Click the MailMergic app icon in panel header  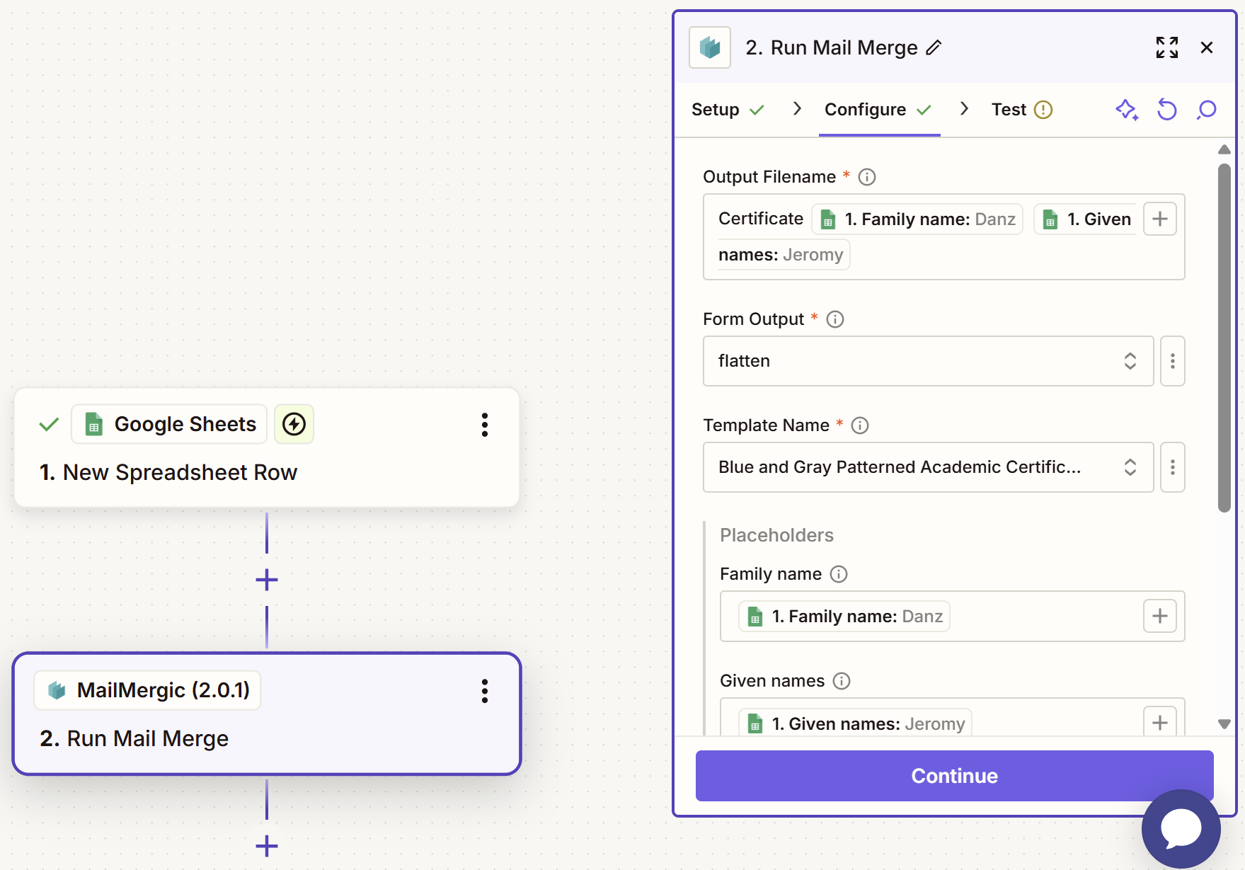(x=709, y=47)
